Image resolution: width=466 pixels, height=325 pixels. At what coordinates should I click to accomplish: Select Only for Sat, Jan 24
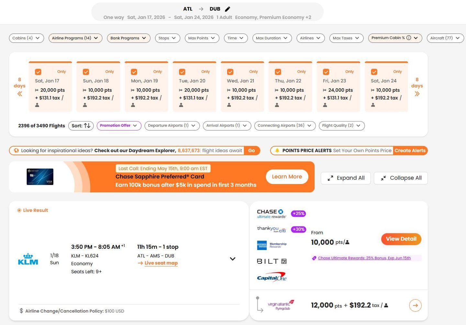(397, 72)
